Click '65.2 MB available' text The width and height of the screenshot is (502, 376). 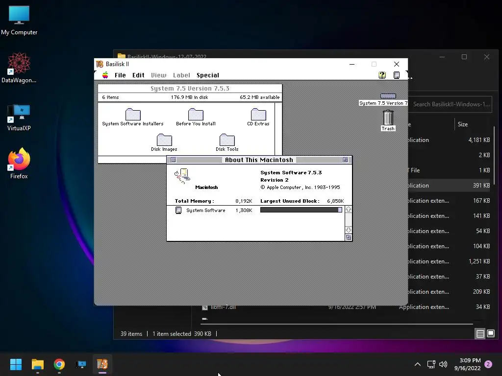(x=259, y=97)
